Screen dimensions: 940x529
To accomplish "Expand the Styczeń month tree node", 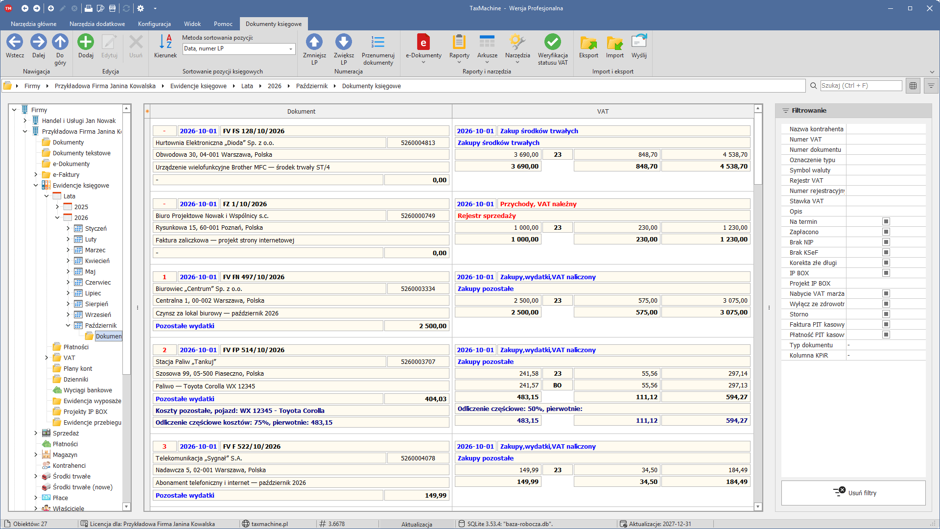I will point(68,228).
